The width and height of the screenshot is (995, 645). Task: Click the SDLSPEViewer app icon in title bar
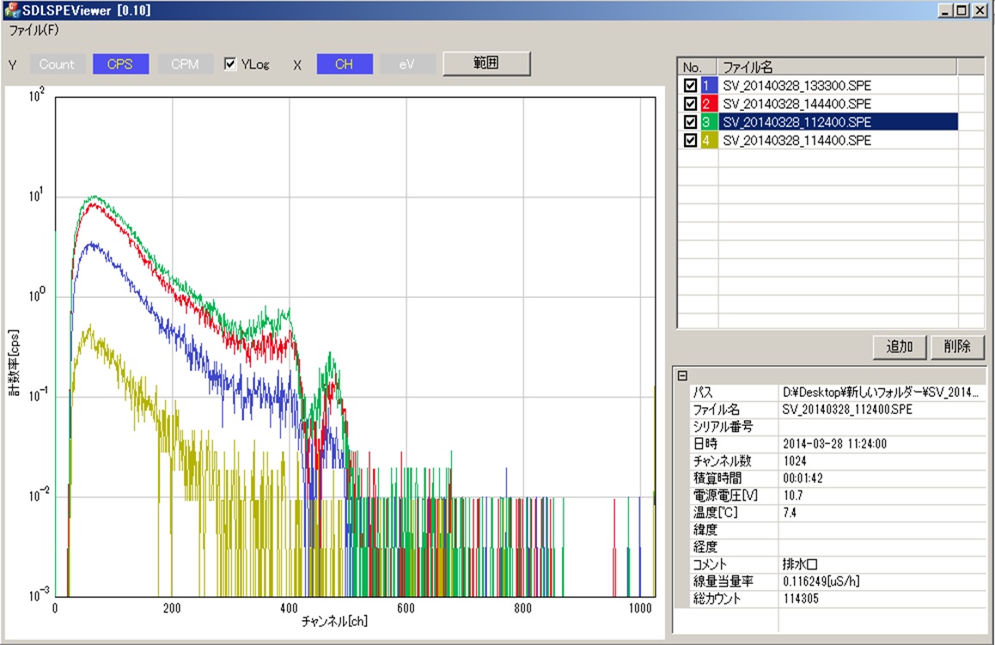[10, 11]
